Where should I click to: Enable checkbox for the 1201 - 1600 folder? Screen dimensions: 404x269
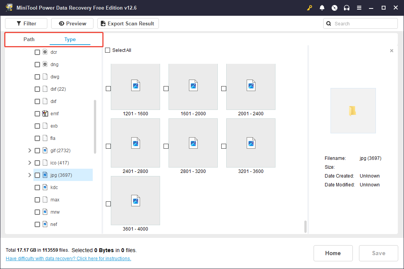point(108,88)
